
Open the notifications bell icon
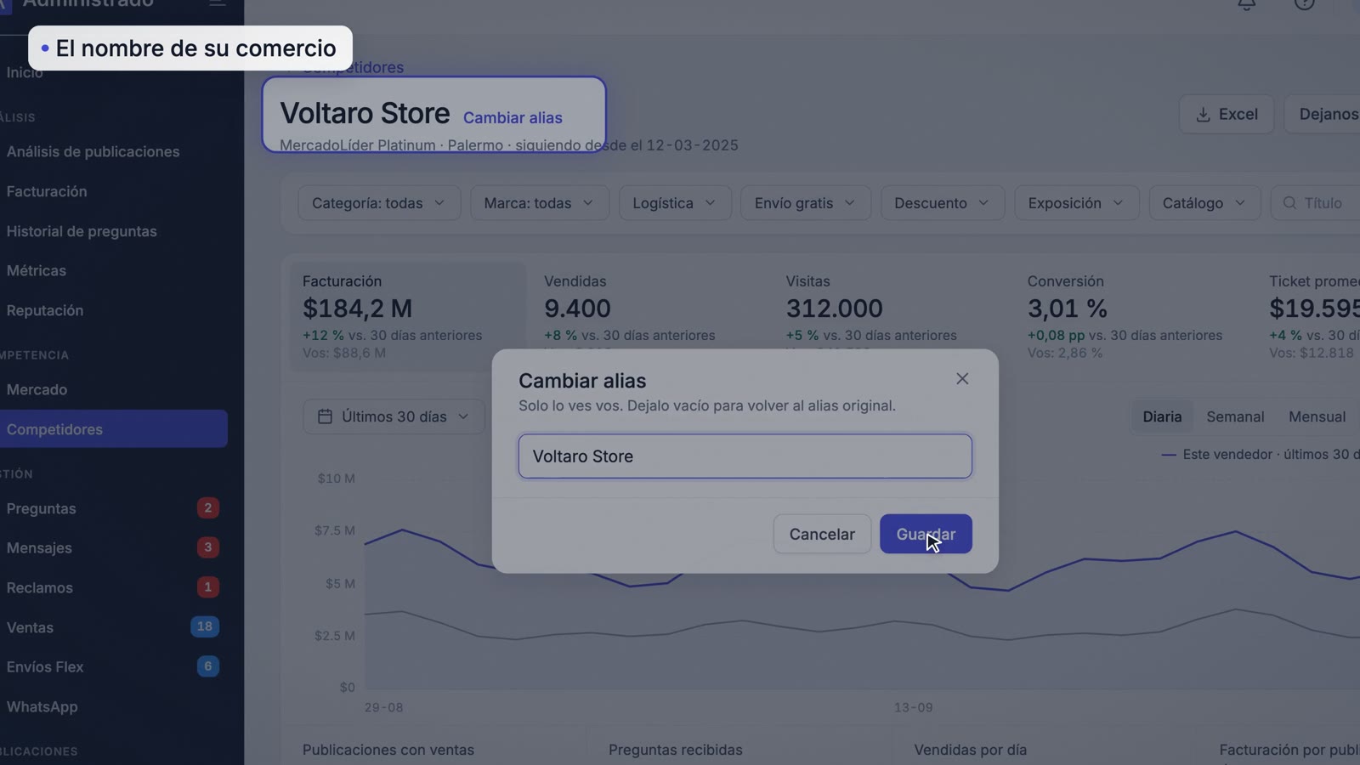(1246, 4)
